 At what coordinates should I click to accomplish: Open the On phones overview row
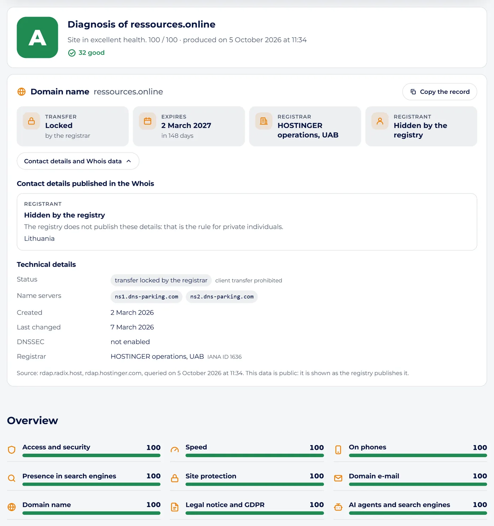point(410,450)
